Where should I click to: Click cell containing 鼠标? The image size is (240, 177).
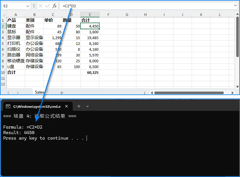pyautogui.click(x=16, y=32)
